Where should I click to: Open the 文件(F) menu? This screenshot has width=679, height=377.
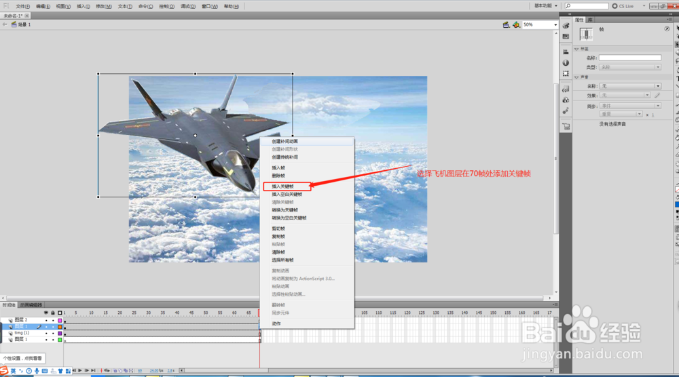tap(23, 7)
